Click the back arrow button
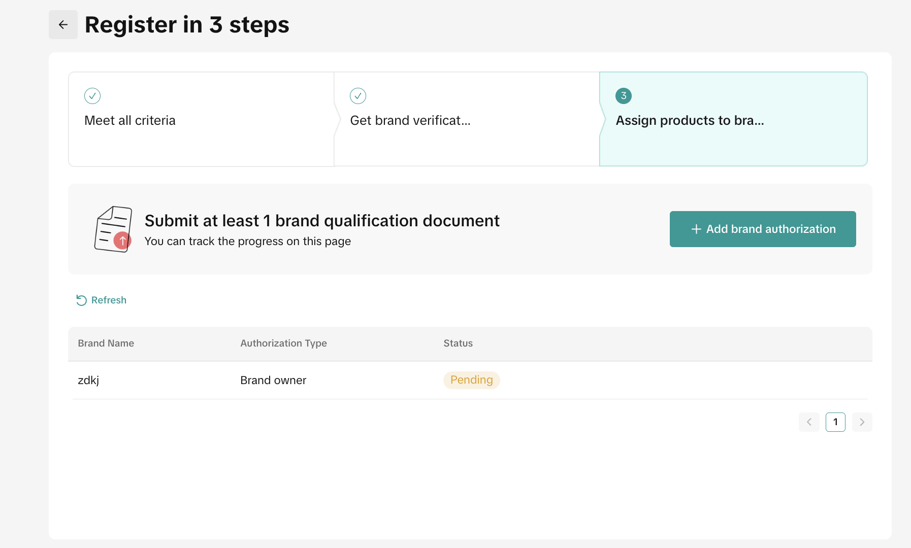The height and width of the screenshot is (548, 911). point(63,24)
